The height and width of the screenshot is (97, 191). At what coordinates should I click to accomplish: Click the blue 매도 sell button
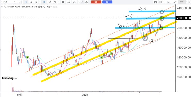pos(107,2)
